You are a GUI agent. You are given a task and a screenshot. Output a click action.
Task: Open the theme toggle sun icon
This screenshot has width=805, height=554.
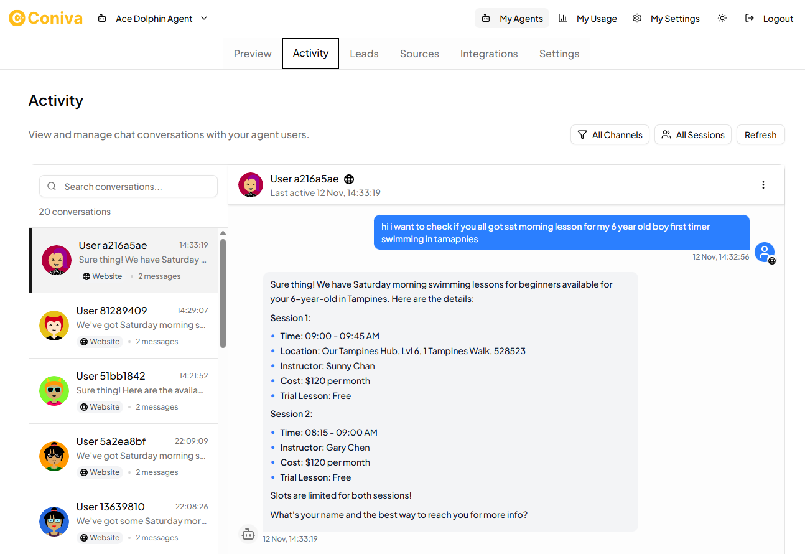point(722,18)
